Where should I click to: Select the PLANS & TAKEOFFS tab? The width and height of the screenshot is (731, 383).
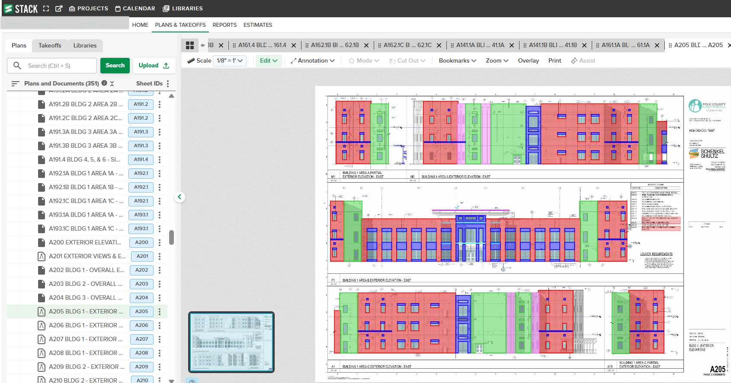180,25
